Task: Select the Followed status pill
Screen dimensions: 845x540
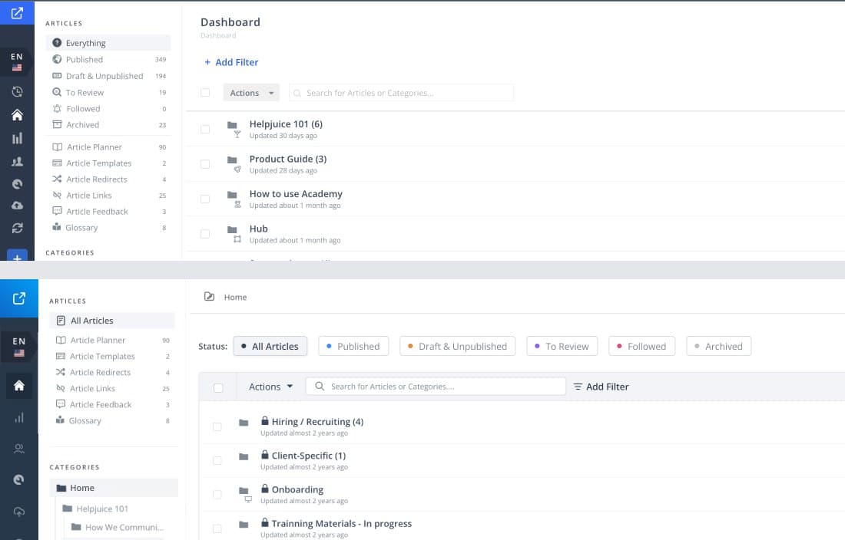Action: coord(642,347)
